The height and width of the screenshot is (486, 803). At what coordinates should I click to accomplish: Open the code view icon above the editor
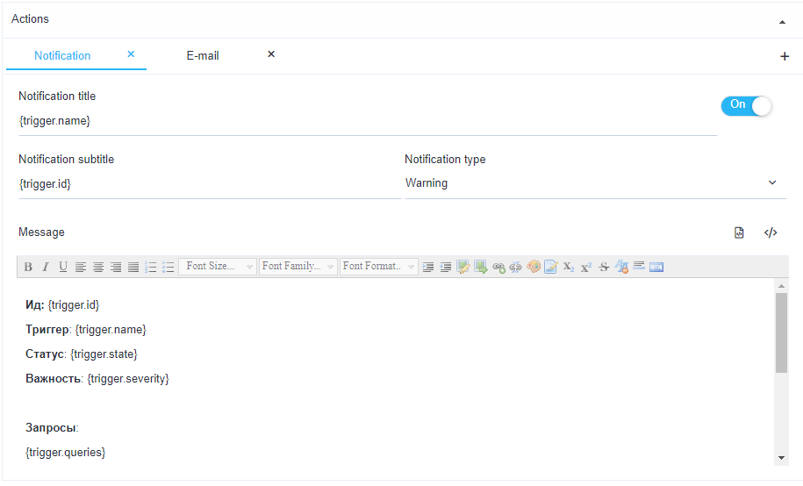click(771, 232)
